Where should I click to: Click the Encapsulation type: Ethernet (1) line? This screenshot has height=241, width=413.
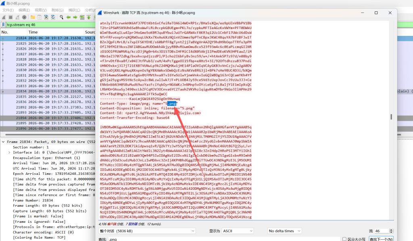pos(46,158)
